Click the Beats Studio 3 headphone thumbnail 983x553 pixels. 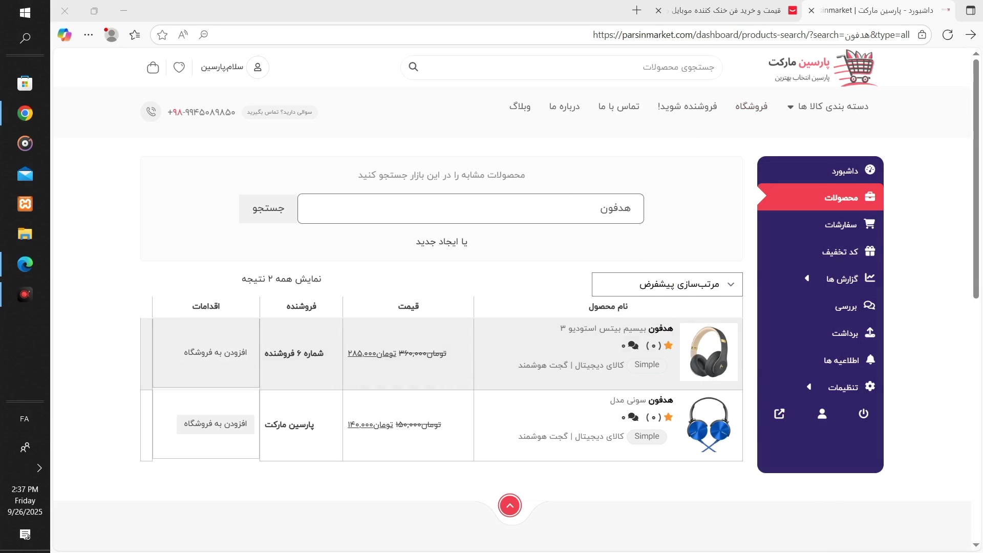tap(709, 352)
